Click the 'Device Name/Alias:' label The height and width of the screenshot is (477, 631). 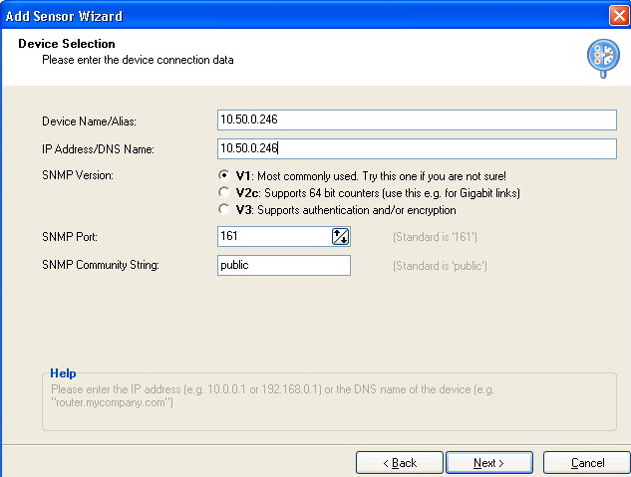point(89,121)
